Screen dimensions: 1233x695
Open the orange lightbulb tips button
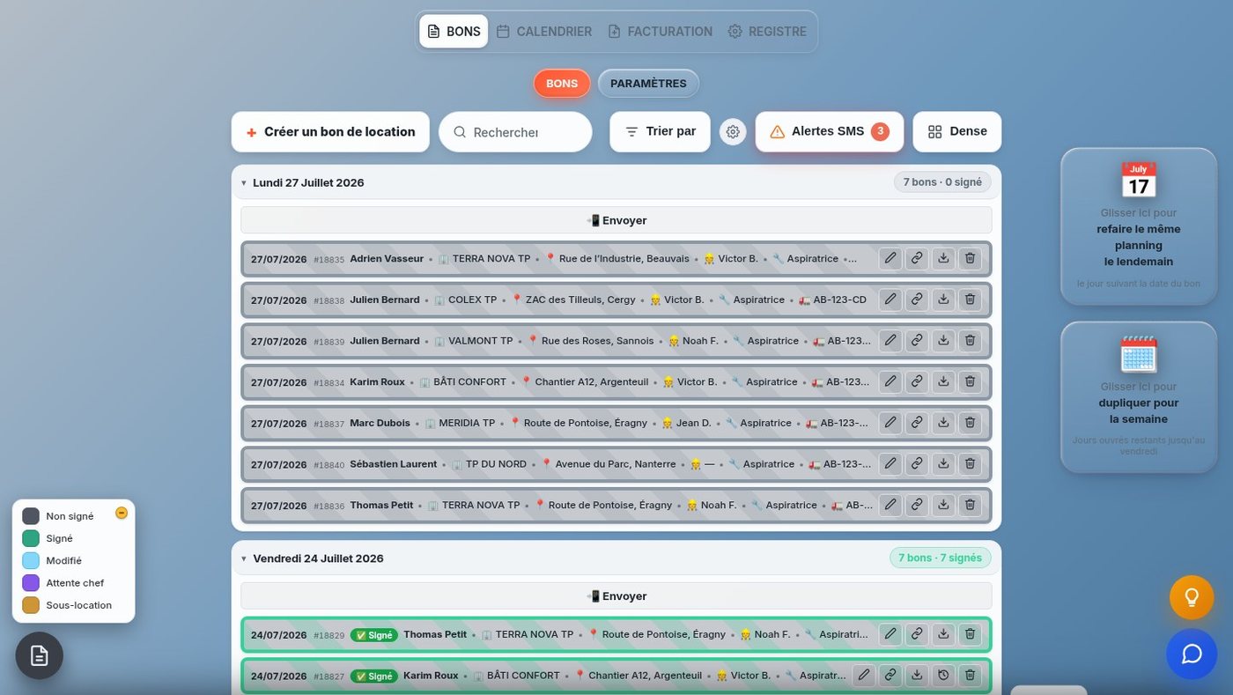(x=1192, y=597)
